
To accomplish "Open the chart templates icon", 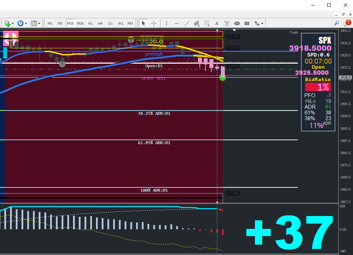I will 34,23.
